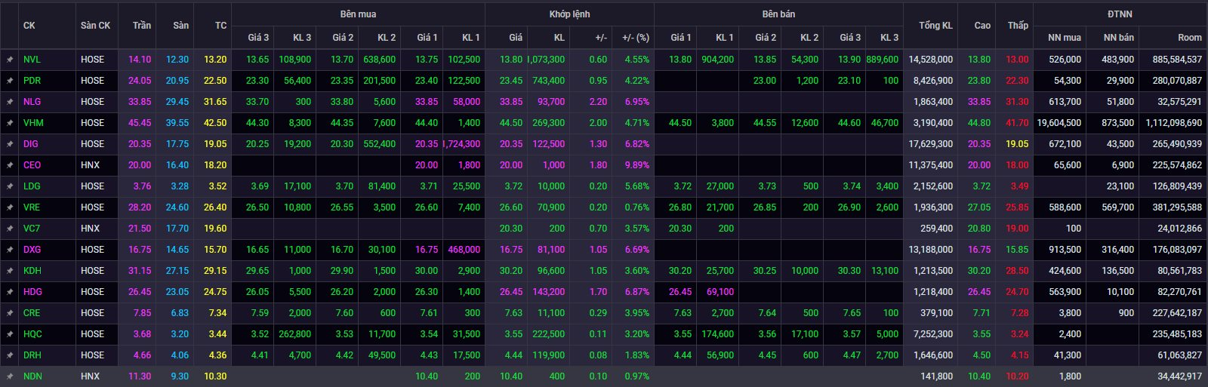Screen dimensions: 1208x387
Task: Pin the LDG stock row
Action: (10, 186)
